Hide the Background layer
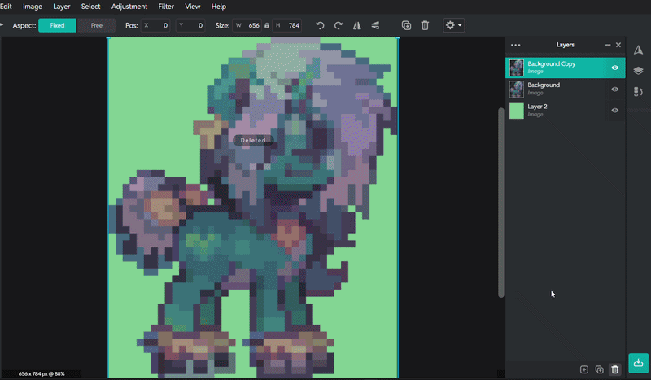651x380 pixels. click(x=615, y=89)
